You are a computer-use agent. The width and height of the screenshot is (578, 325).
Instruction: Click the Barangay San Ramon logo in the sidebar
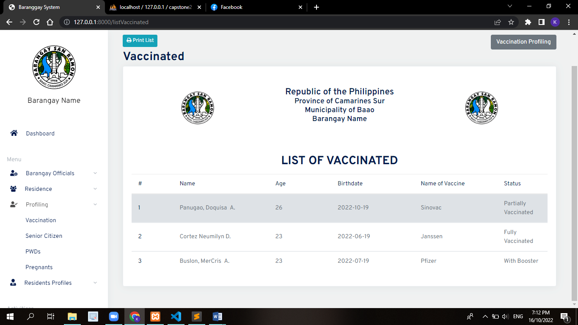(54, 68)
